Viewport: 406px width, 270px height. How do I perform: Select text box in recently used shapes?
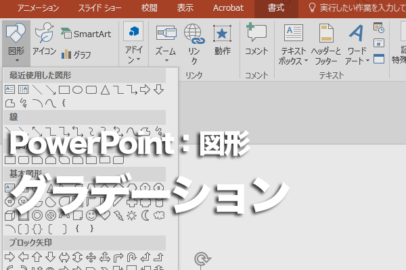click(x=10, y=90)
